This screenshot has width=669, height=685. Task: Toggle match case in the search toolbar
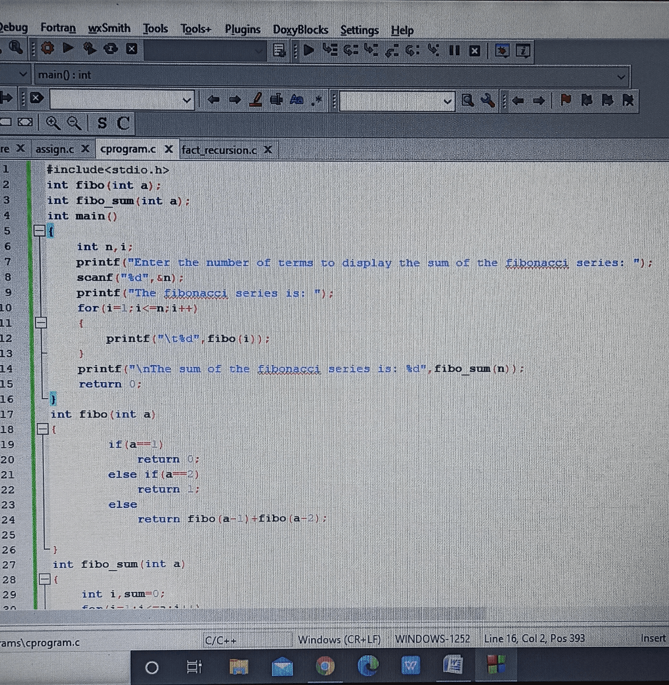296,99
